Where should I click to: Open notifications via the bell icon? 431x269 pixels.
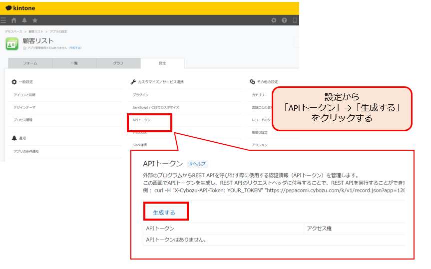coord(24,20)
